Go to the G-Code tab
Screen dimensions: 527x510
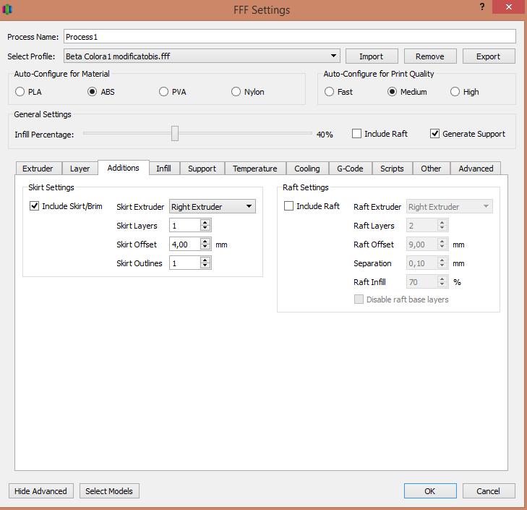click(x=350, y=169)
